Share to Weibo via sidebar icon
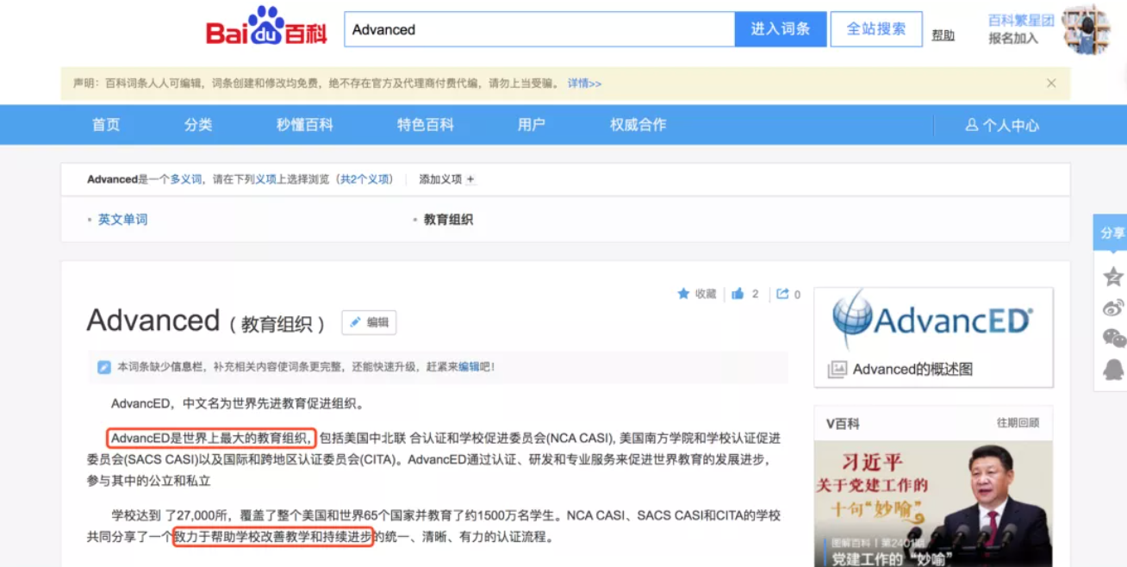 1113,308
